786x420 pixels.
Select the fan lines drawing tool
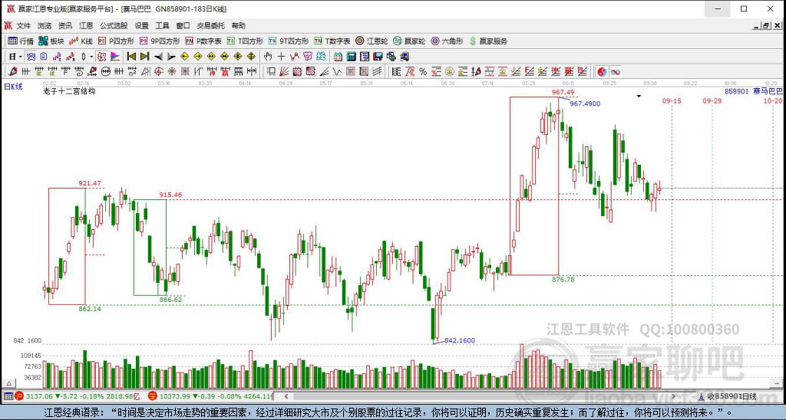click(284, 71)
